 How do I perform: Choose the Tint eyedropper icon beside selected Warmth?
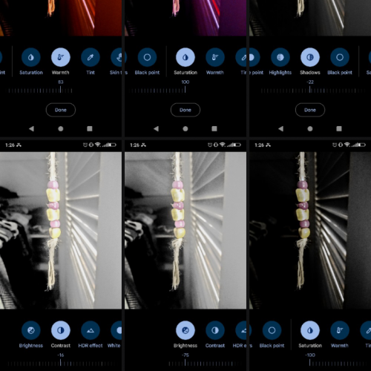[91, 57]
